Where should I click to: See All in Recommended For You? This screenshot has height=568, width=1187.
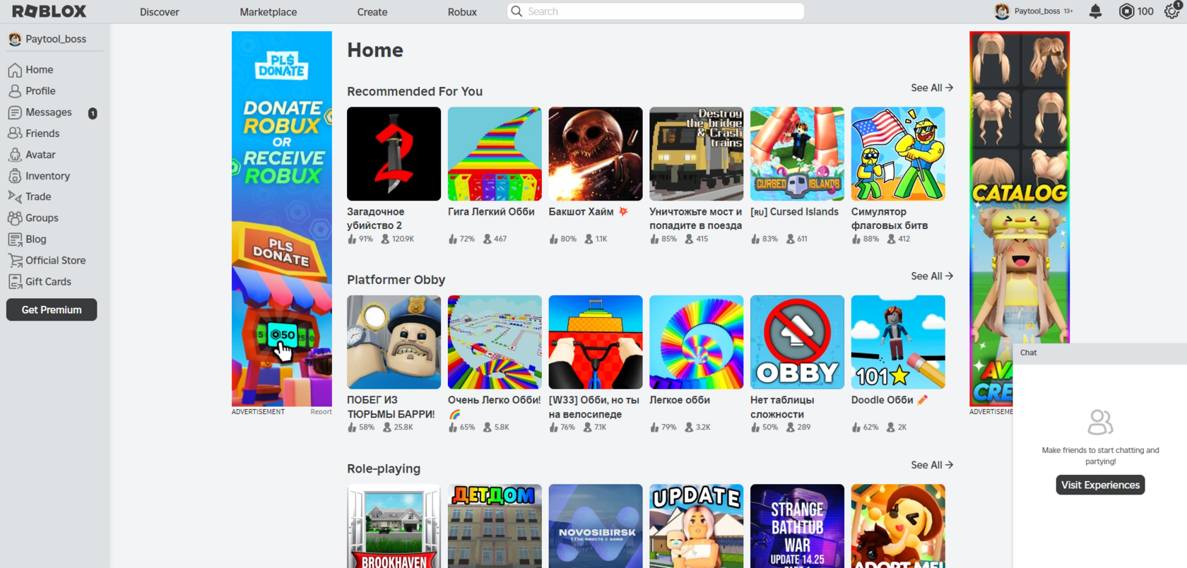click(x=932, y=88)
